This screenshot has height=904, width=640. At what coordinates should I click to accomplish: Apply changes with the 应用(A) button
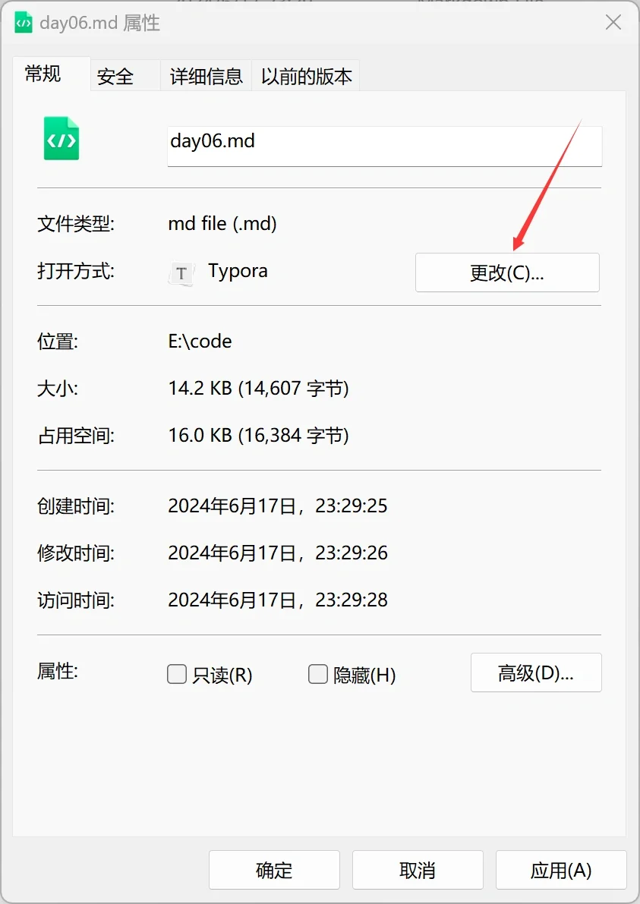pyautogui.click(x=561, y=870)
